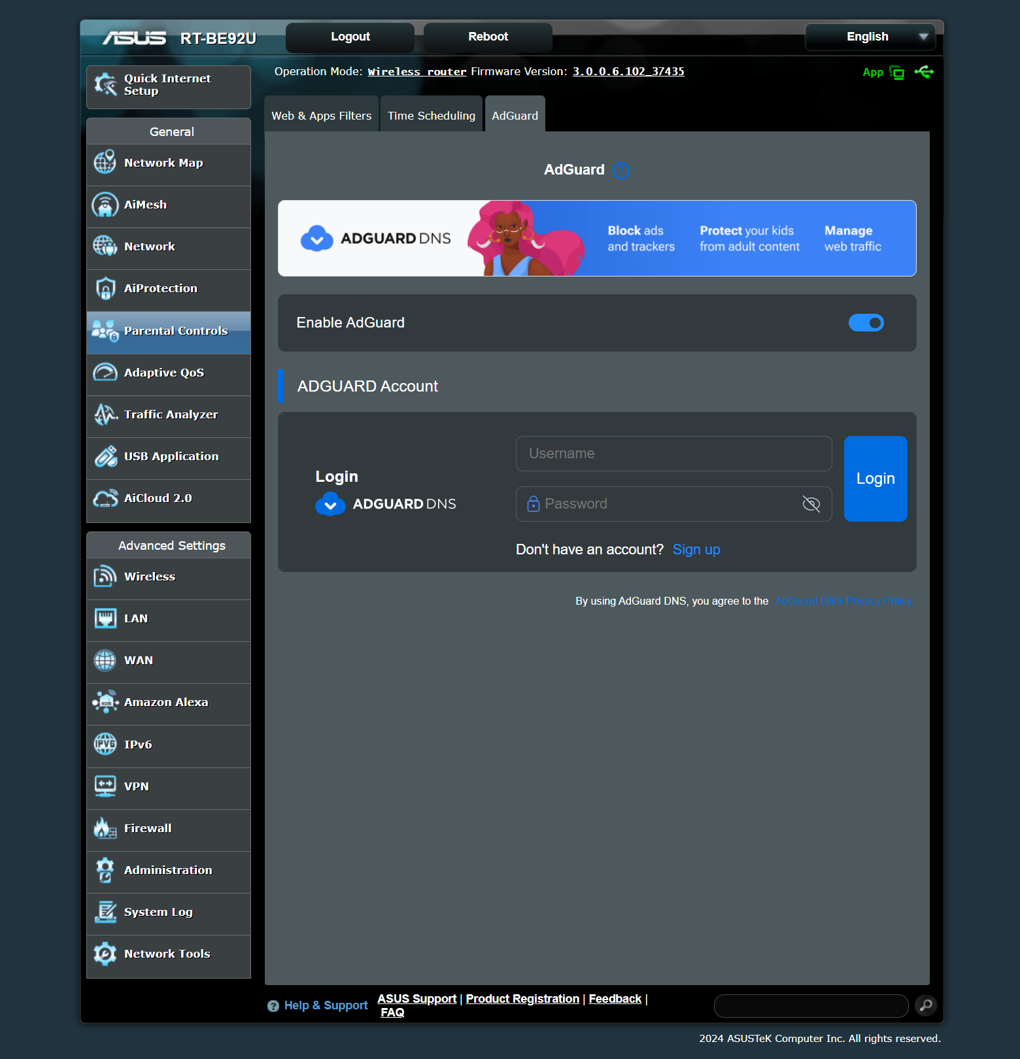Open the ASUS Support link
Screen dimensions: 1020x1059
[417, 999]
